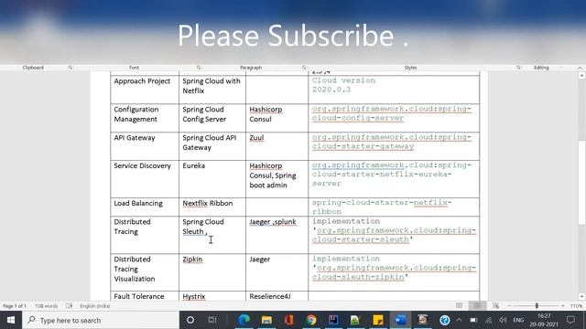Click the 108 words count indicator
The width and height of the screenshot is (586, 329).
pyautogui.click(x=47, y=306)
